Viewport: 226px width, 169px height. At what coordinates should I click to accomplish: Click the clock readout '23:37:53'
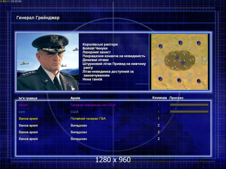16,1
